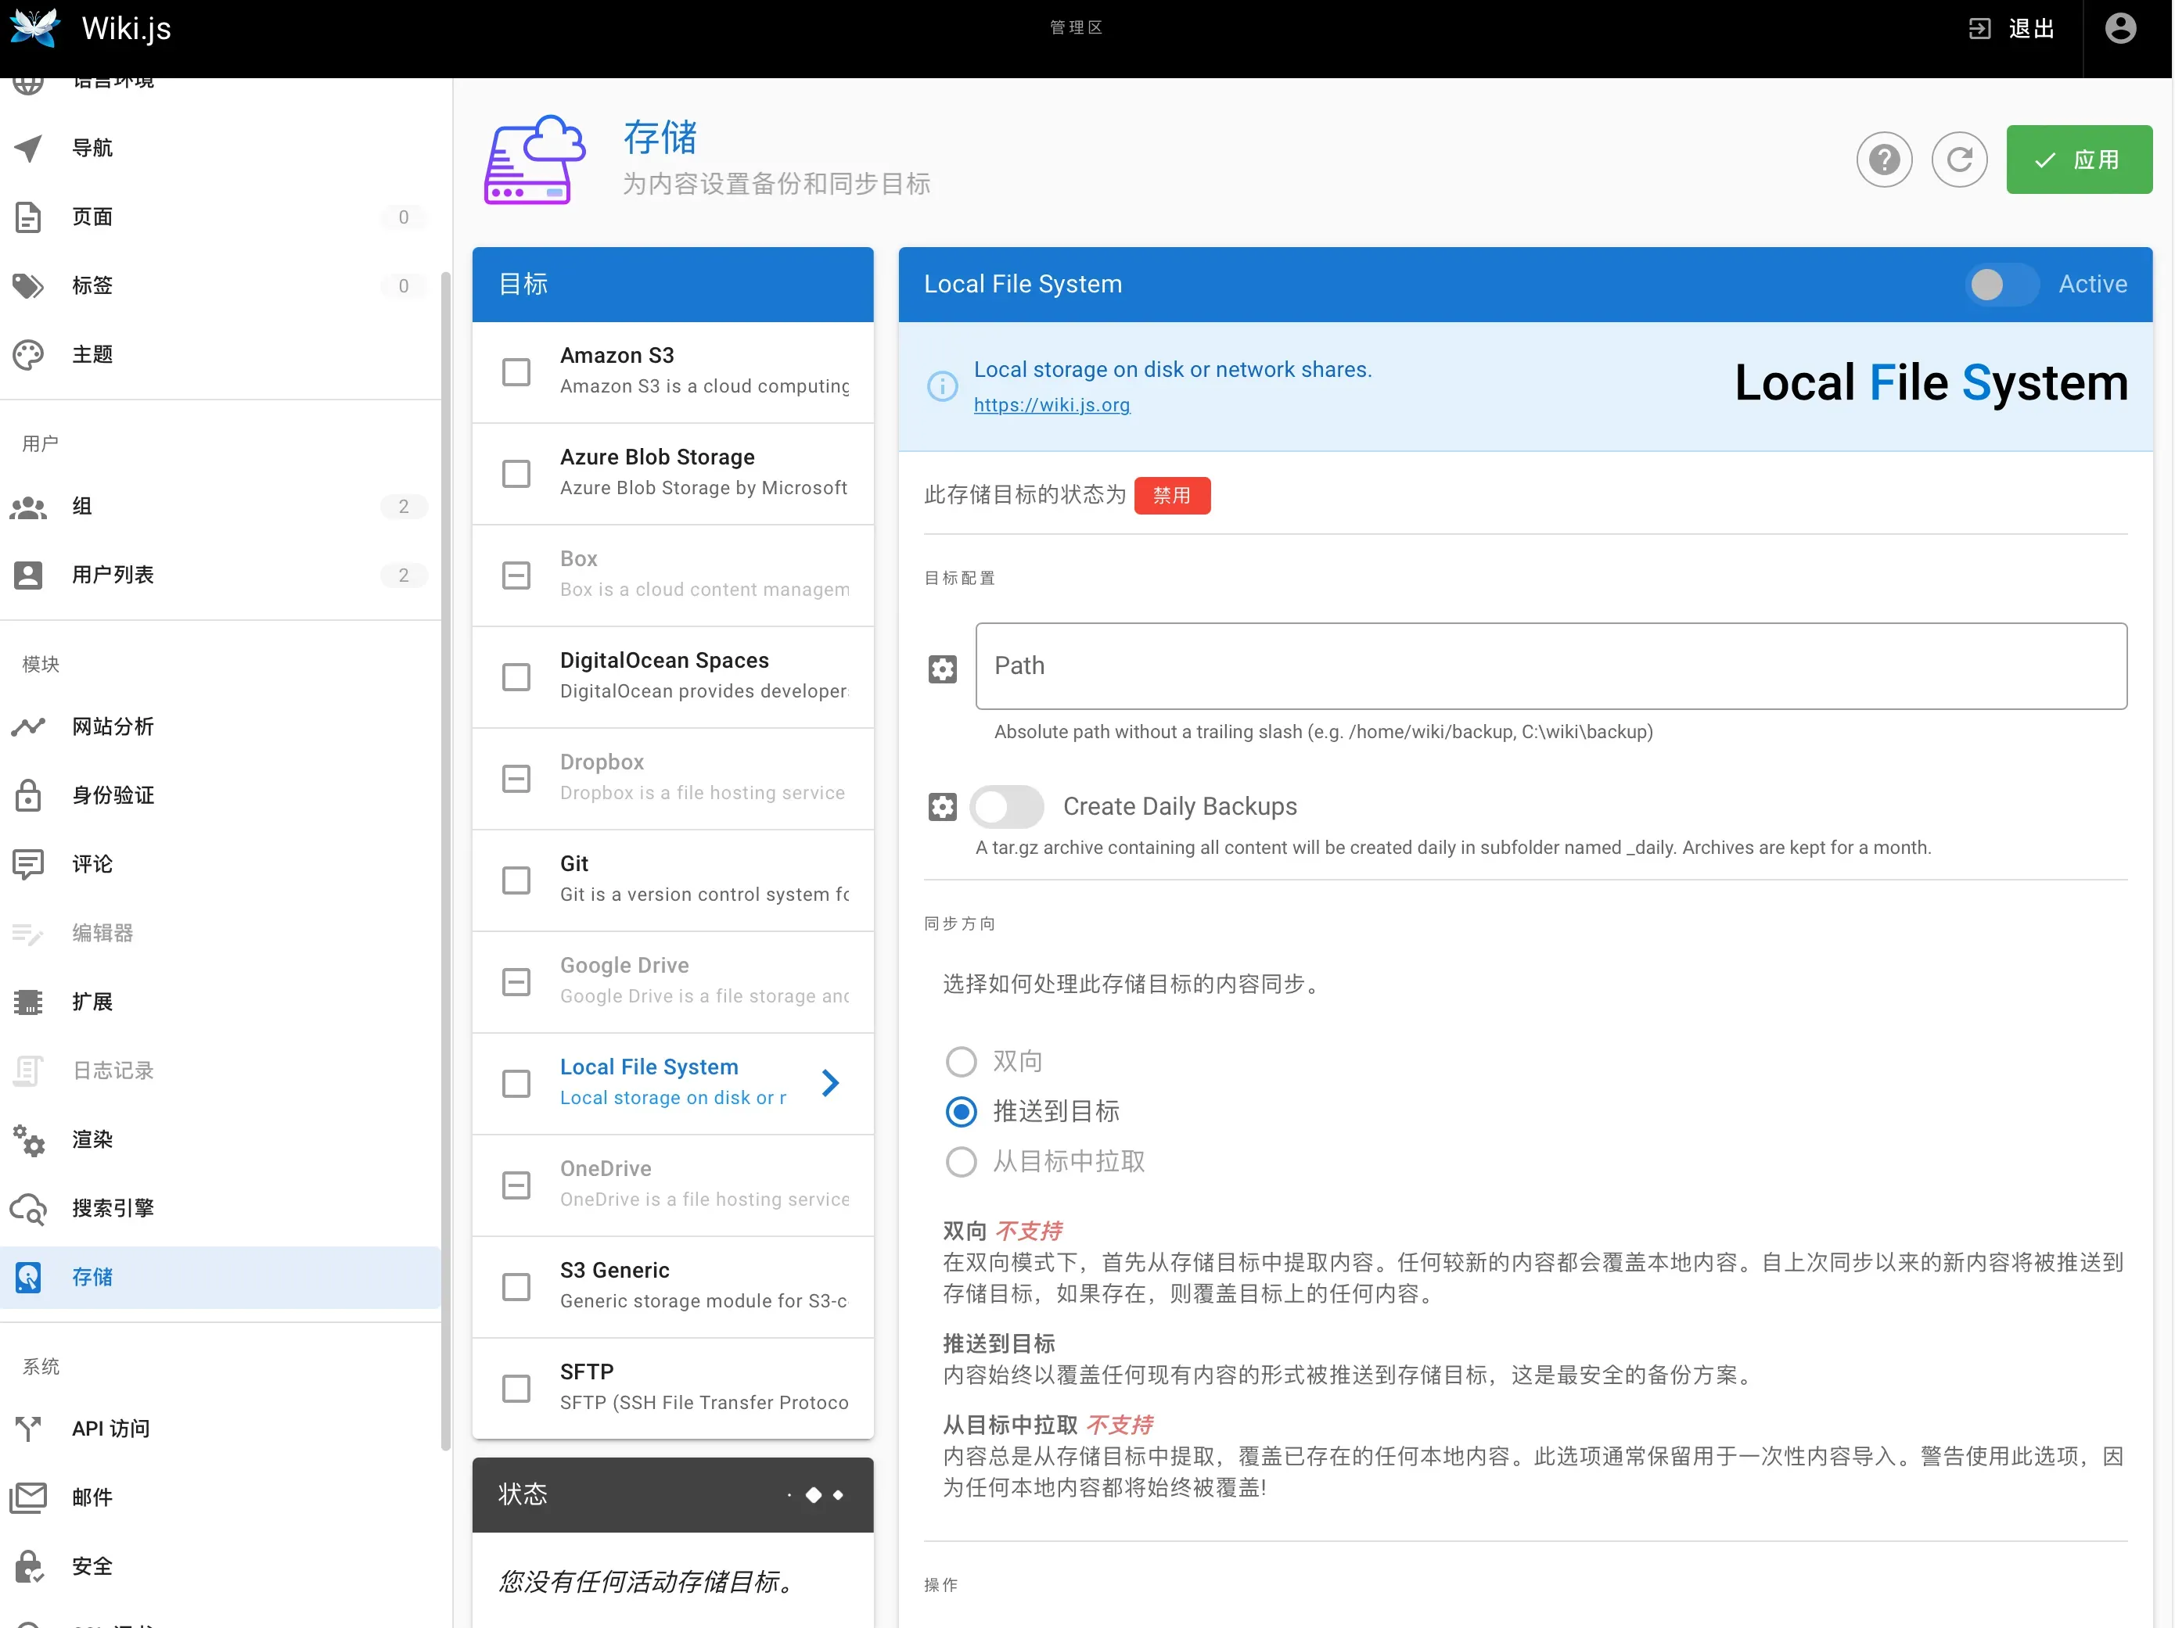
Task: Click the greyed Google Drive target row
Action: (673, 982)
